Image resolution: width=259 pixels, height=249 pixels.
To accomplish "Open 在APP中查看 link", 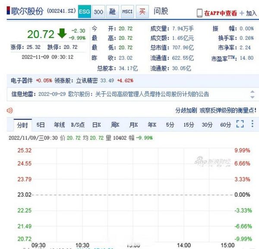I will click(220, 13).
